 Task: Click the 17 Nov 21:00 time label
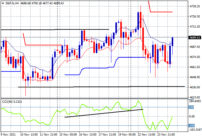[107, 135]
